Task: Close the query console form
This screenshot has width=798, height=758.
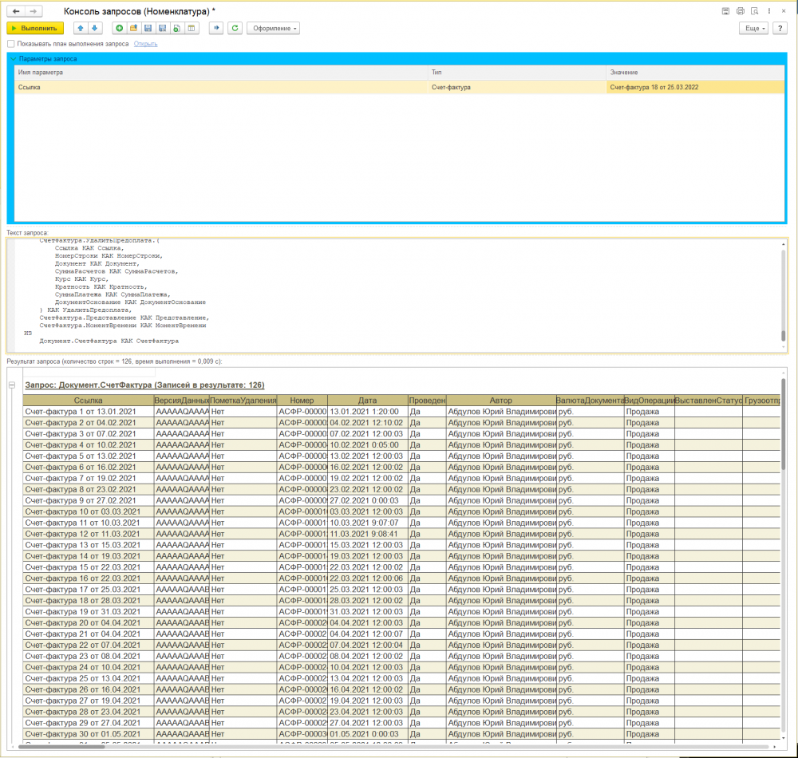Action: pyautogui.click(x=784, y=11)
